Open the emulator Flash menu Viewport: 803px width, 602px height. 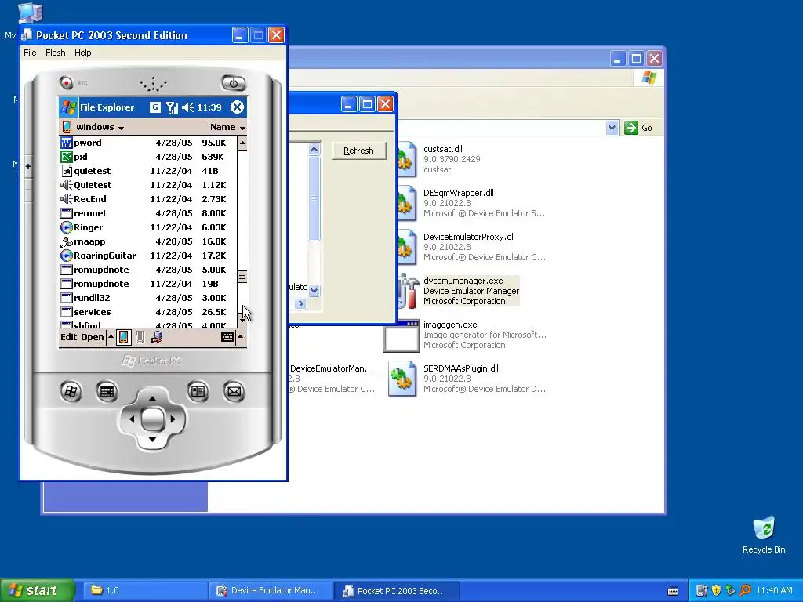click(x=56, y=53)
